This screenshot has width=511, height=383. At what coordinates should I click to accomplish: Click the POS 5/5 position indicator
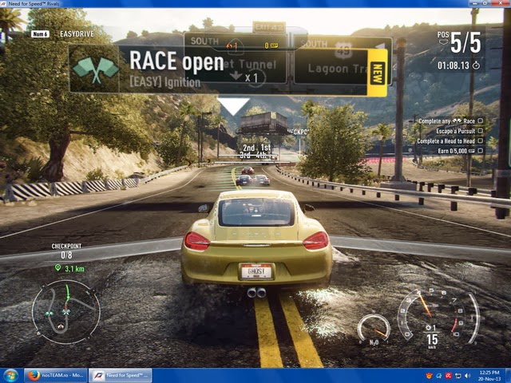coord(460,42)
